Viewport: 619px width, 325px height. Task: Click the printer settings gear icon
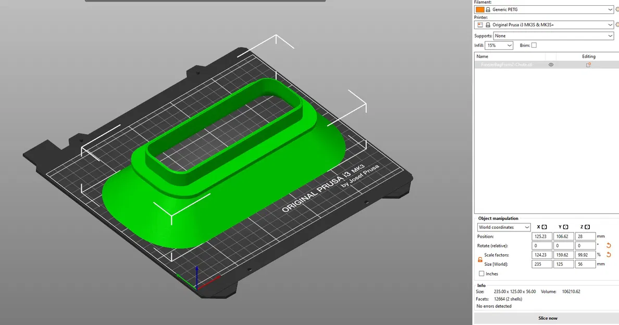click(x=617, y=25)
